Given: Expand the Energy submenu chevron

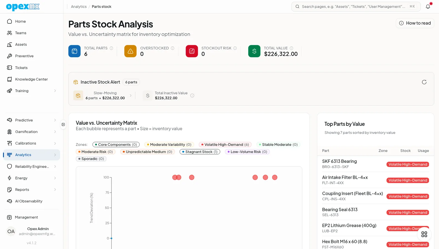Looking at the screenshot, I should click(x=55, y=178).
